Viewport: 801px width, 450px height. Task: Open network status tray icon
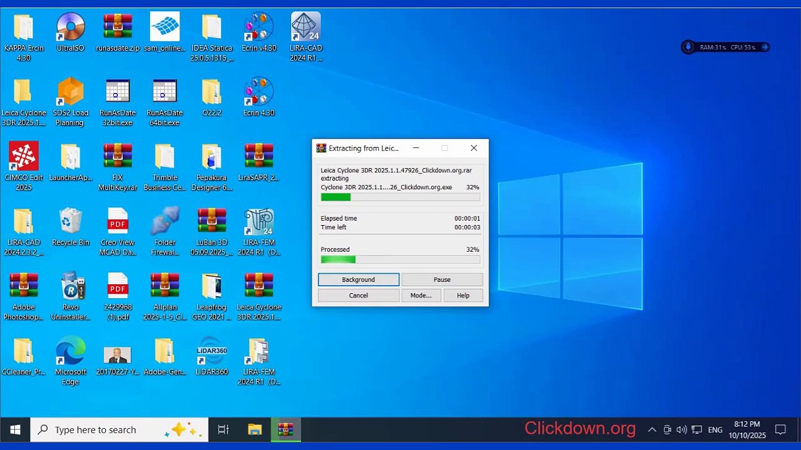[x=696, y=429]
